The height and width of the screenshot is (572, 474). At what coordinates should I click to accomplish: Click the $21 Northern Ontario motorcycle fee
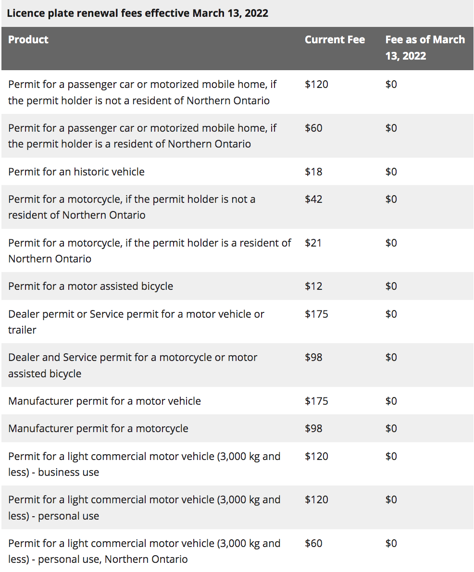[313, 243]
